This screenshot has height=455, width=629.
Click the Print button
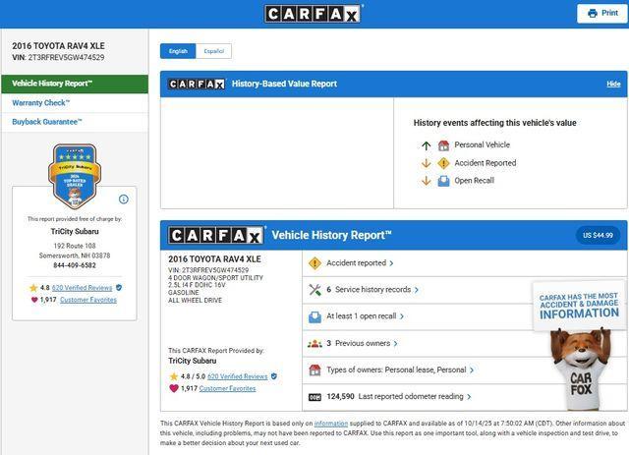[x=603, y=13]
